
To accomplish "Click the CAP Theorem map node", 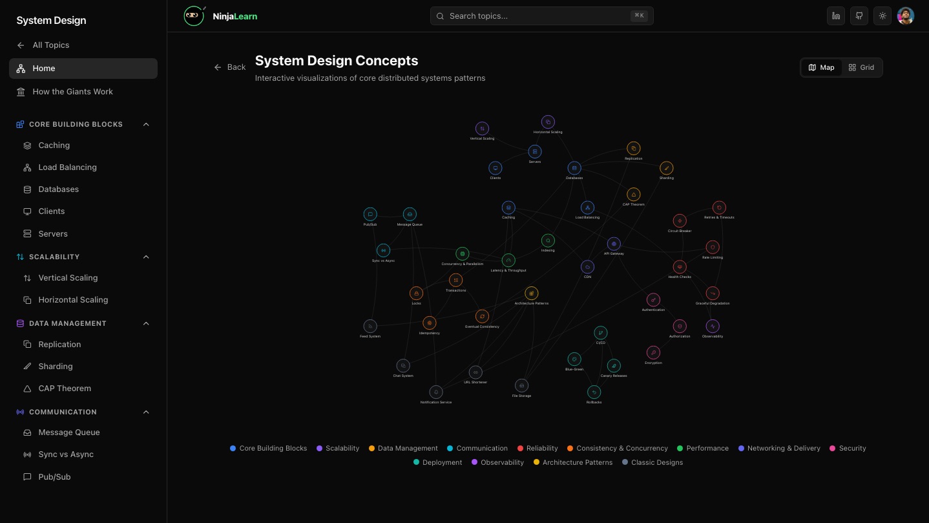I will [x=634, y=195].
